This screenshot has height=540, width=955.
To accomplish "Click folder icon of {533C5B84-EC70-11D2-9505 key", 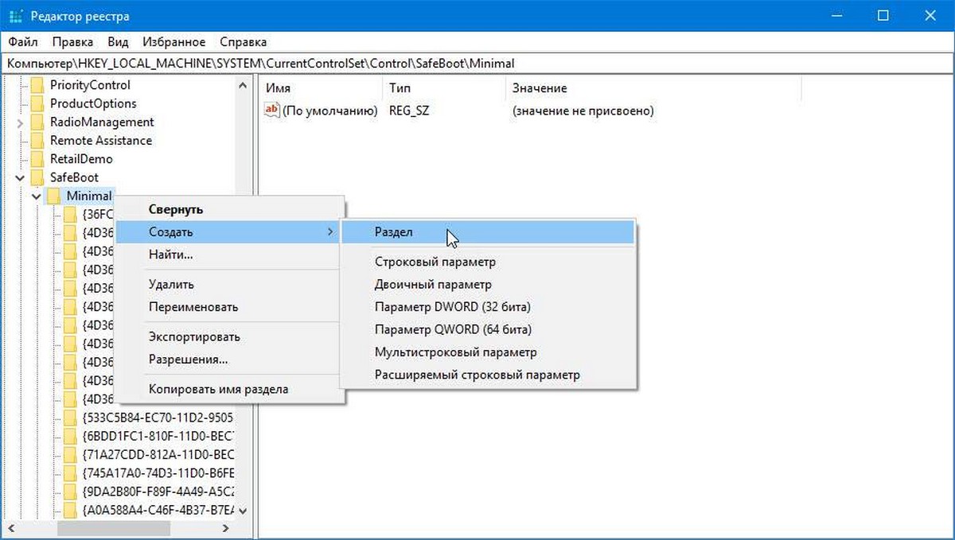I will point(70,418).
